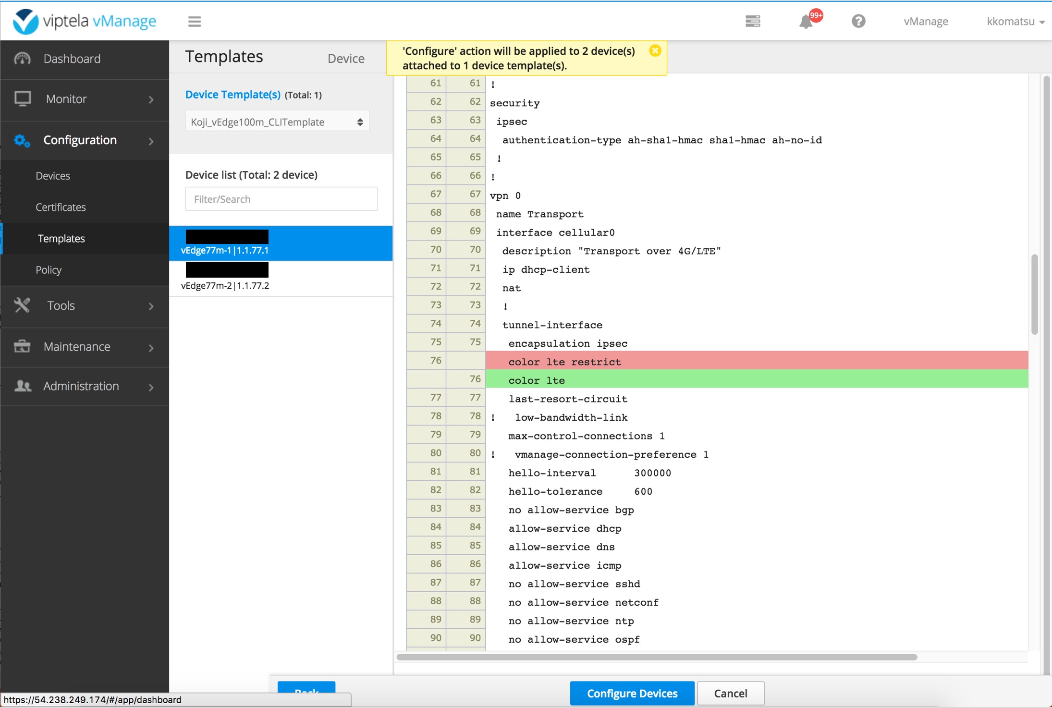Open the Dashboard gauge icon
Image resolution: width=1052 pixels, height=708 pixels.
(x=22, y=58)
